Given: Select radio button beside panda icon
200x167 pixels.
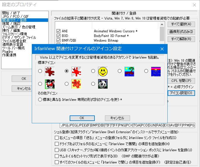Looking at the screenshot, I should 93,84.
